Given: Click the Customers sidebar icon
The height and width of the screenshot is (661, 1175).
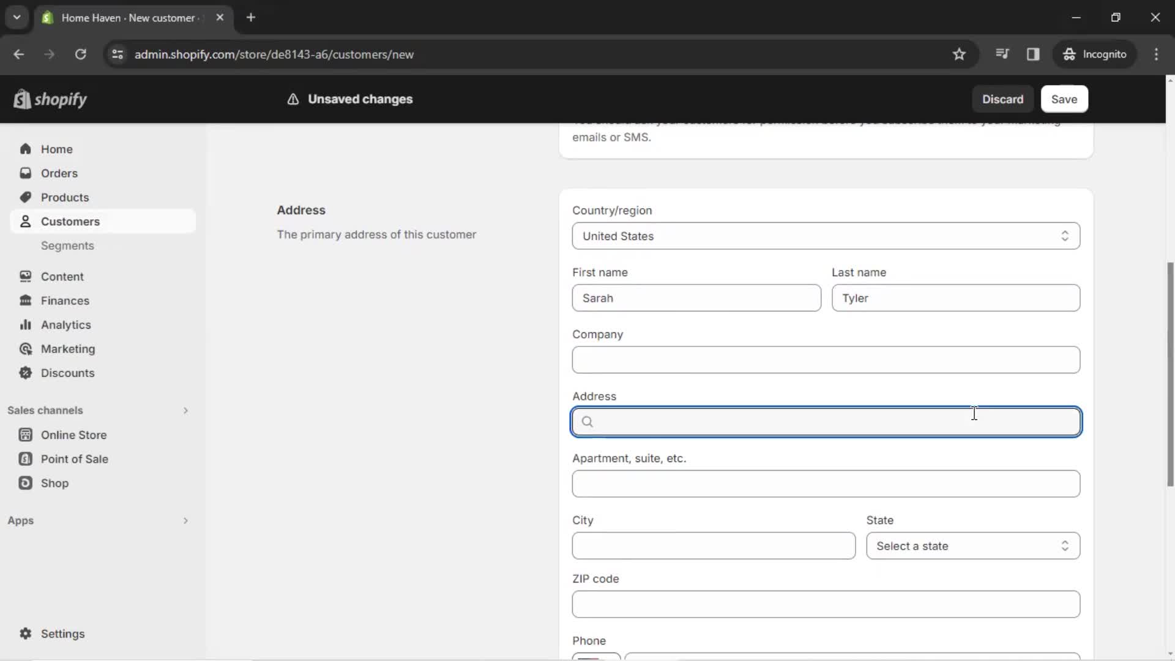Looking at the screenshot, I should pyautogui.click(x=25, y=221).
